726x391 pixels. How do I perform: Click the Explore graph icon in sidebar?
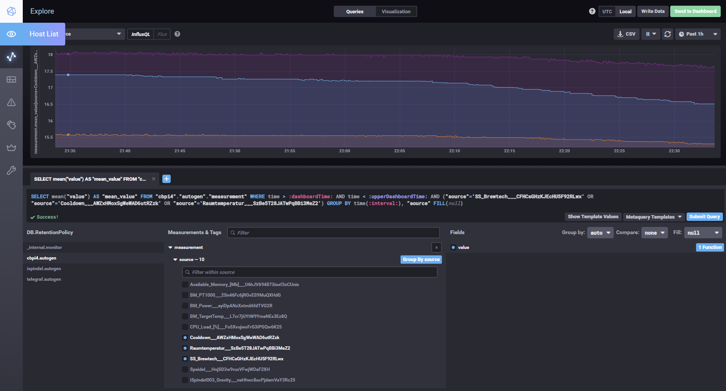[11, 57]
